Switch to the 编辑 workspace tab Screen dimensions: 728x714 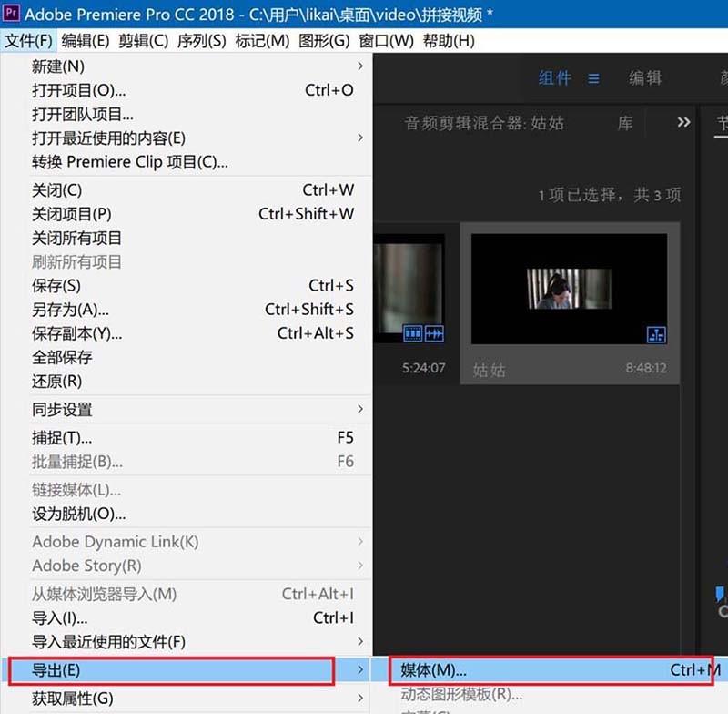point(645,78)
